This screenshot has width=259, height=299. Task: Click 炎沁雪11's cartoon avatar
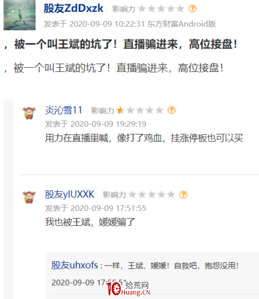tap(29, 113)
